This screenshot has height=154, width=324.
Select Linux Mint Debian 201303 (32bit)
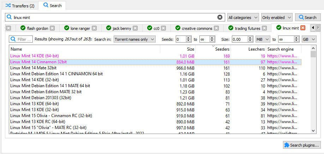coord(155,98)
